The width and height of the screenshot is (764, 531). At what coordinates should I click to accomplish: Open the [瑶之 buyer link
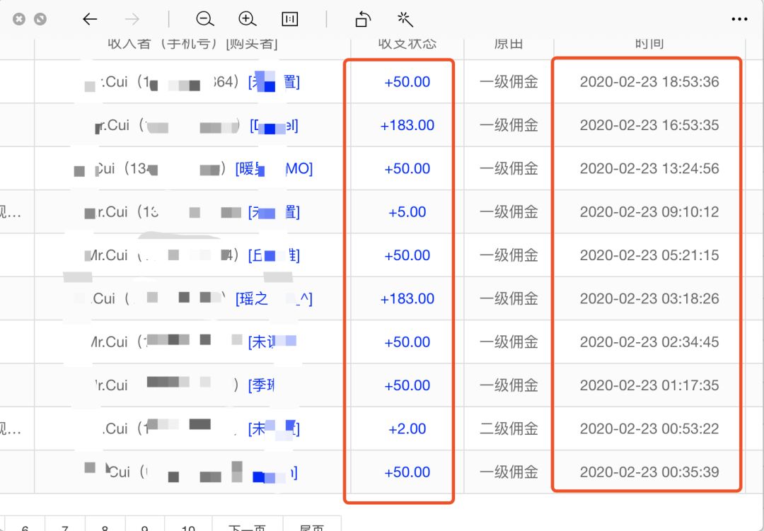pos(252,299)
